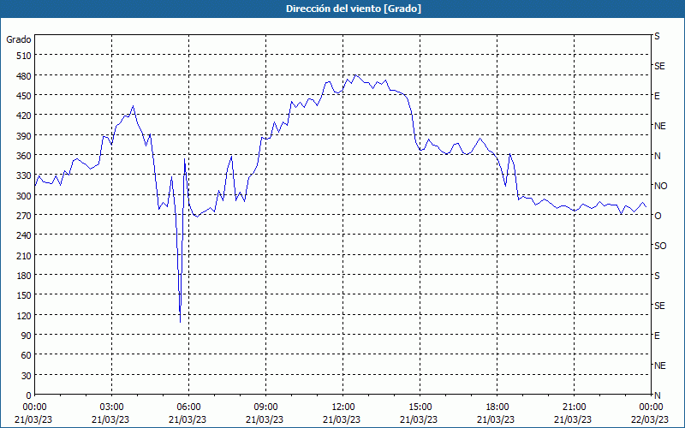Select the 21:00 time axis label
The height and width of the screenshot is (428, 685).
[x=574, y=407]
